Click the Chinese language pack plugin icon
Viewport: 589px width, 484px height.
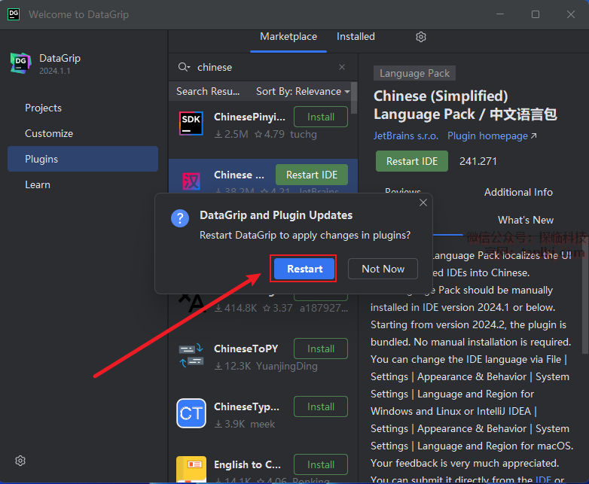(191, 181)
